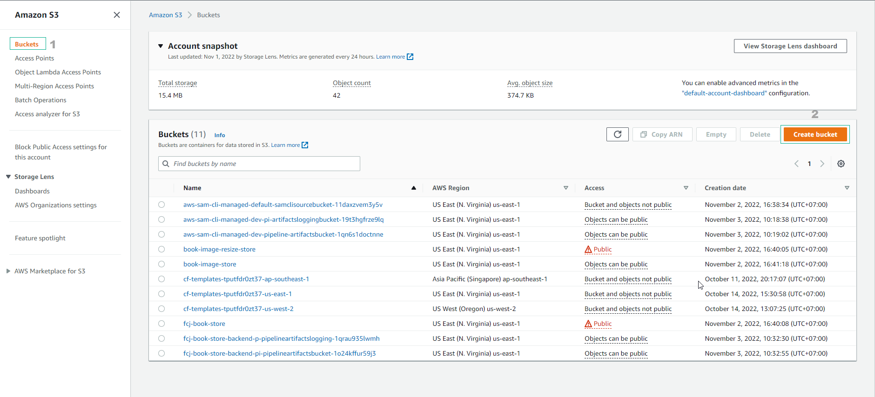This screenshot has height=397, width=875.
Task: Open the Amazon S3 breadcrumb link
Action: pos(165,15)
